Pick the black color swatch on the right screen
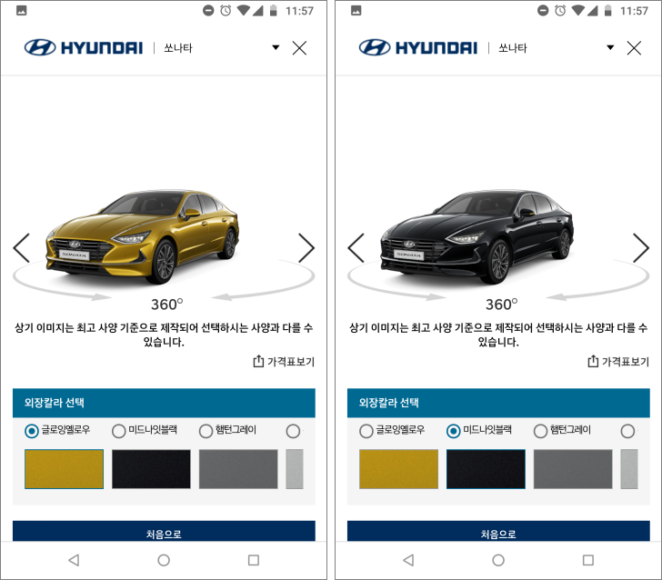The image size is (662, 580). 486,469
